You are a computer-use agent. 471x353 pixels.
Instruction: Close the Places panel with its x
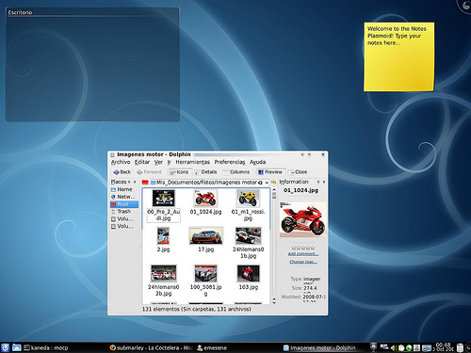(x=135, y=182)
